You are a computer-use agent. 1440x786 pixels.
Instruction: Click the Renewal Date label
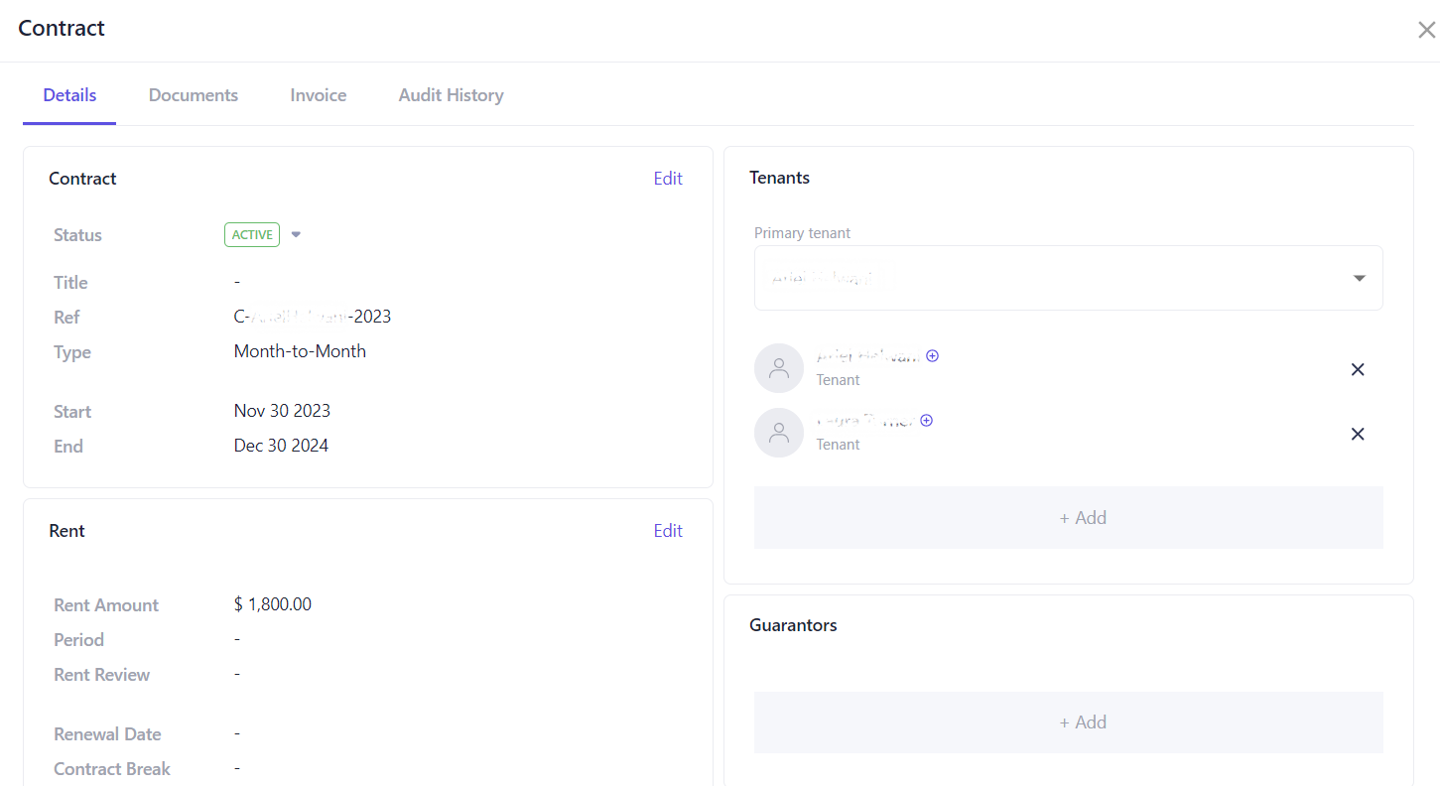click(107, 734)
